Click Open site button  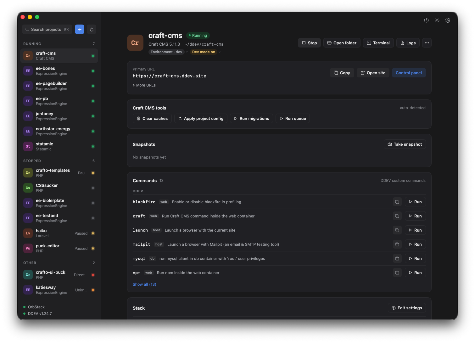pyautogui.click(x=373, y=73)
